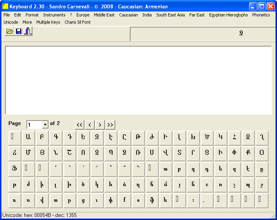Exit via the door icon in toolbar

pyautogui.click(x=28, y=31)
